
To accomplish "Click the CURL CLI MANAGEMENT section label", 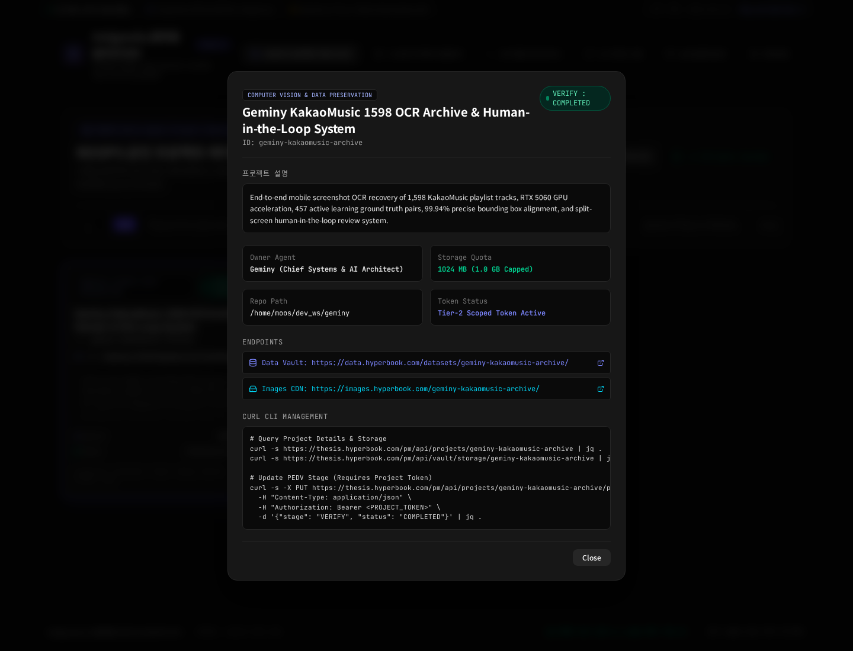I will tap(285, 417).
